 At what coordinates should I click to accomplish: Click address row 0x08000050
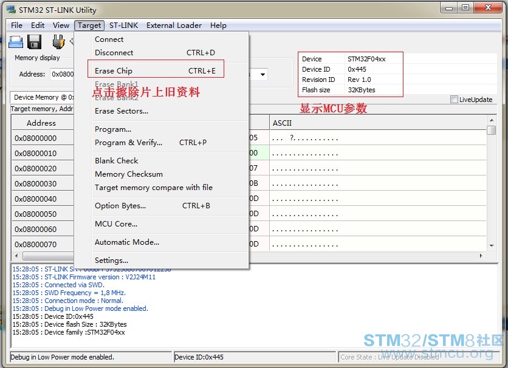coord(43,214)
